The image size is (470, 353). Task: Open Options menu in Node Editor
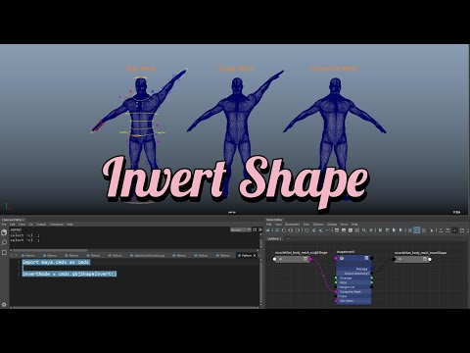(x=318, y=225)
